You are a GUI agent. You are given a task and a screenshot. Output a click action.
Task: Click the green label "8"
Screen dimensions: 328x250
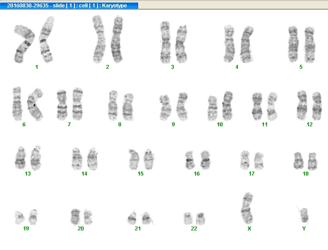click(x=120, y=125)
